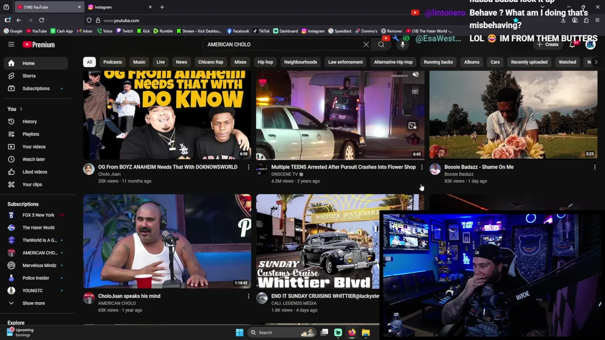Open the Upcoming Earnings taskbar widget
Viewport: 605px width, 340px height.
20,332
